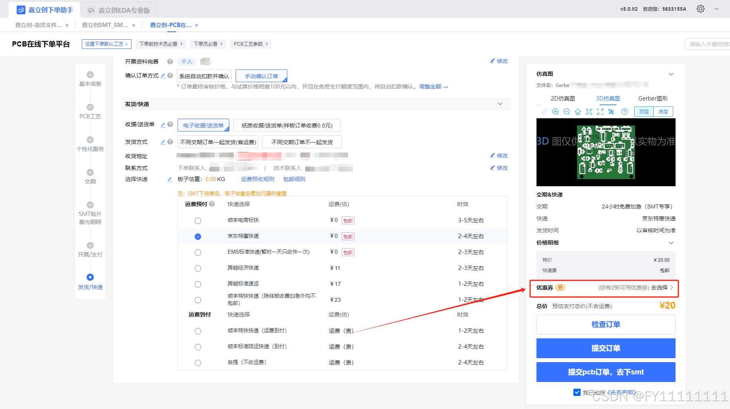Select 跨越标准速运 shipping radio
This screenshot has width=730, height=409.
198,284
